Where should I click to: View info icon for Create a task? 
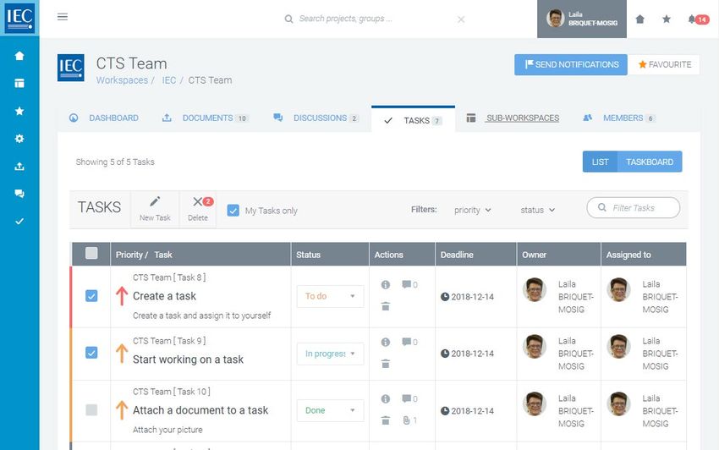386,285
